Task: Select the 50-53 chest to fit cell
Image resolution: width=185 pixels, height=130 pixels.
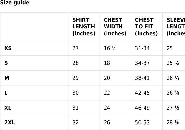Action: [142, 122]
